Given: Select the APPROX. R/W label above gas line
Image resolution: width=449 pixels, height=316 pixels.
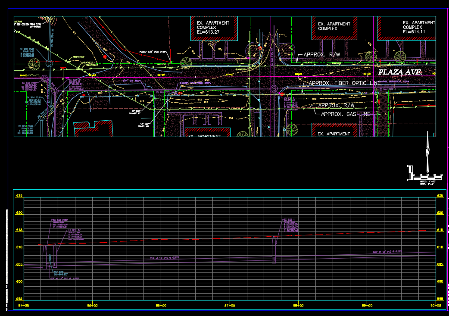Looking at the screenshot, I should click(336, 106).
